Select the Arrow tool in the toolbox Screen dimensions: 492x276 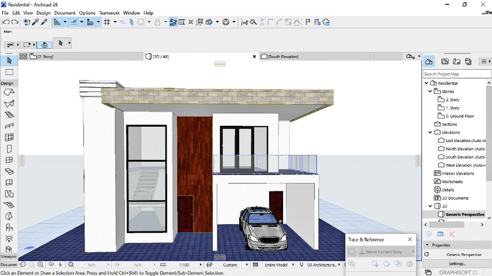pyautogui.click(x=9, y=60)
